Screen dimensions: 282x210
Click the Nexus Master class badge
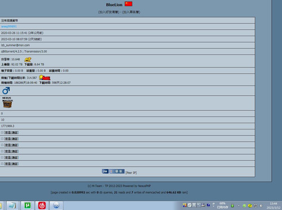pyautogui.click(x=7, y=102)
